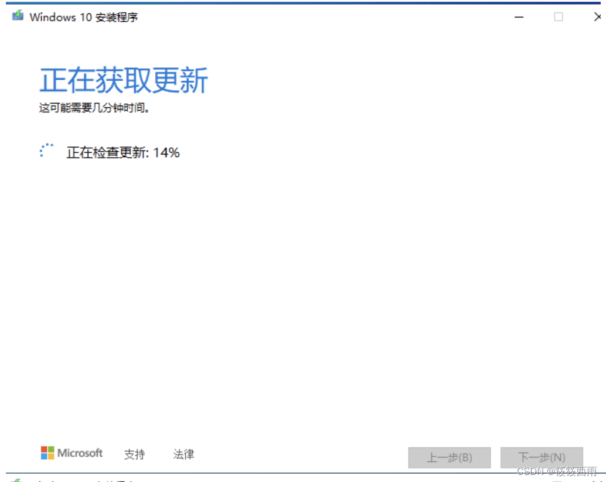Click the empty white area below the status
Screen dimensions: 606x482
[303, 293]
